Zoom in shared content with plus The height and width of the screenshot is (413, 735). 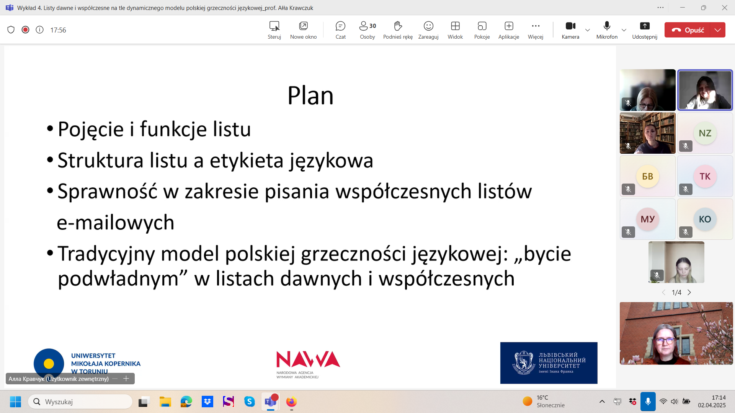point(126,379)
